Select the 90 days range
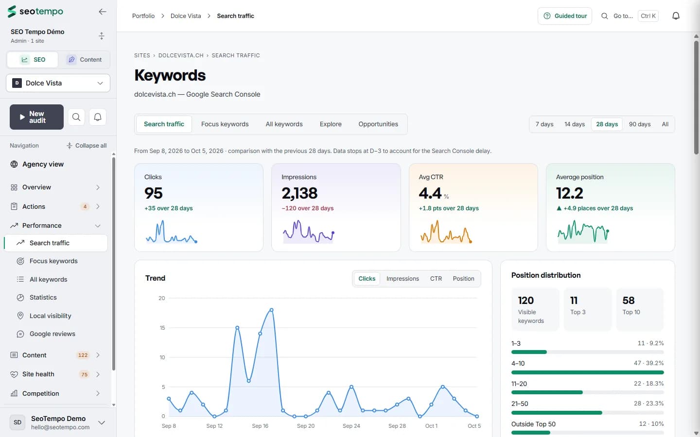 [640, 124]
